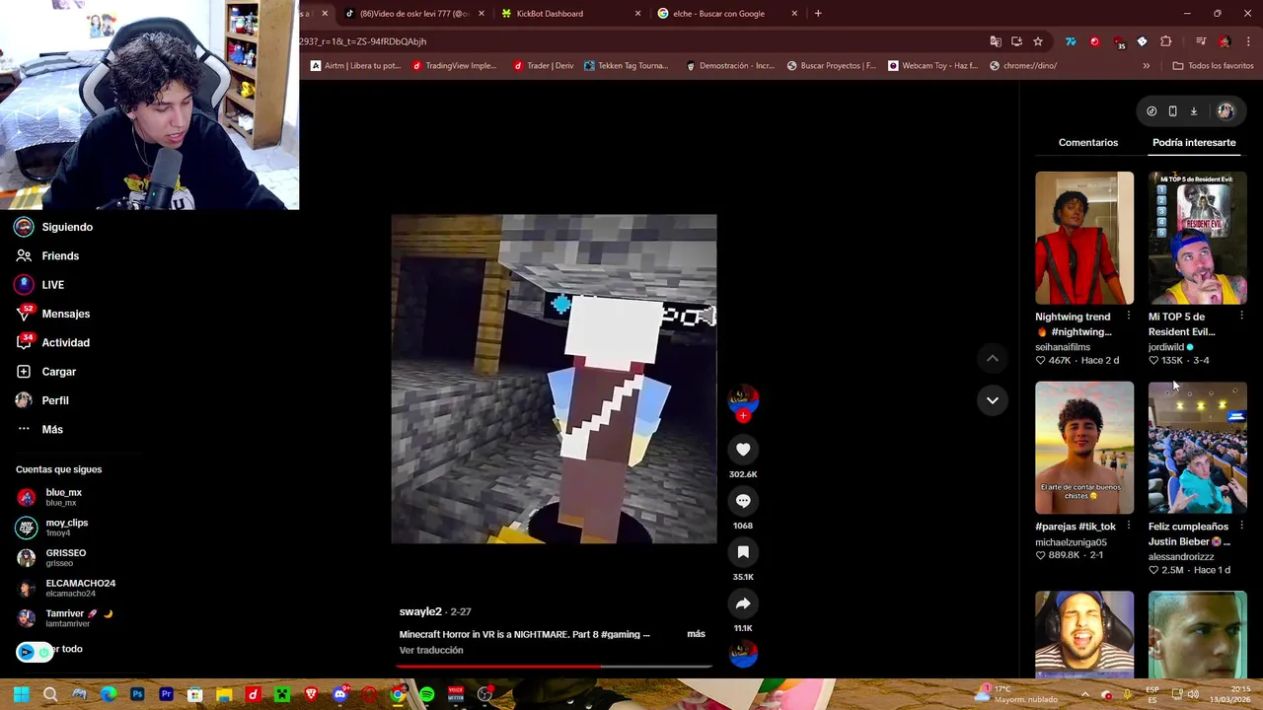This screenshot has height=710, width=1263.
Task: Open the Minecraft creeper taskbar icon
Action: [x=282, y=695]
